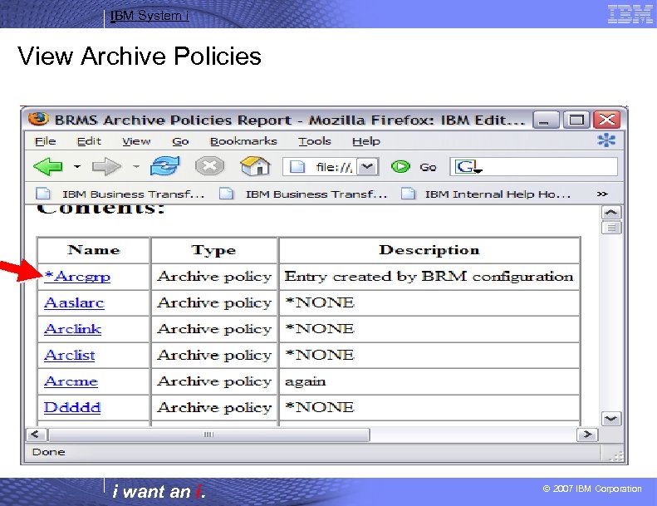Open the View menu

click(136, 141)
